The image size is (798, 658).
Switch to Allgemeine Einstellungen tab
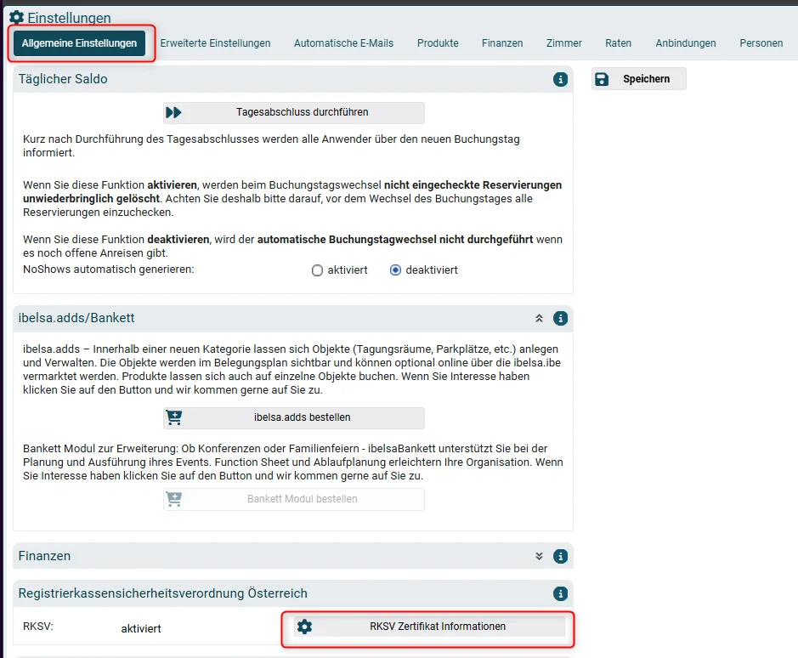click(79, 43)
